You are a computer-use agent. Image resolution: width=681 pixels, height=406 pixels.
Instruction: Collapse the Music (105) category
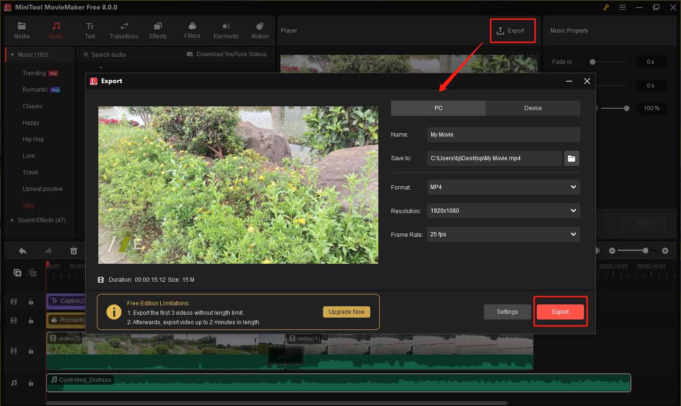[x=12, y=55]
